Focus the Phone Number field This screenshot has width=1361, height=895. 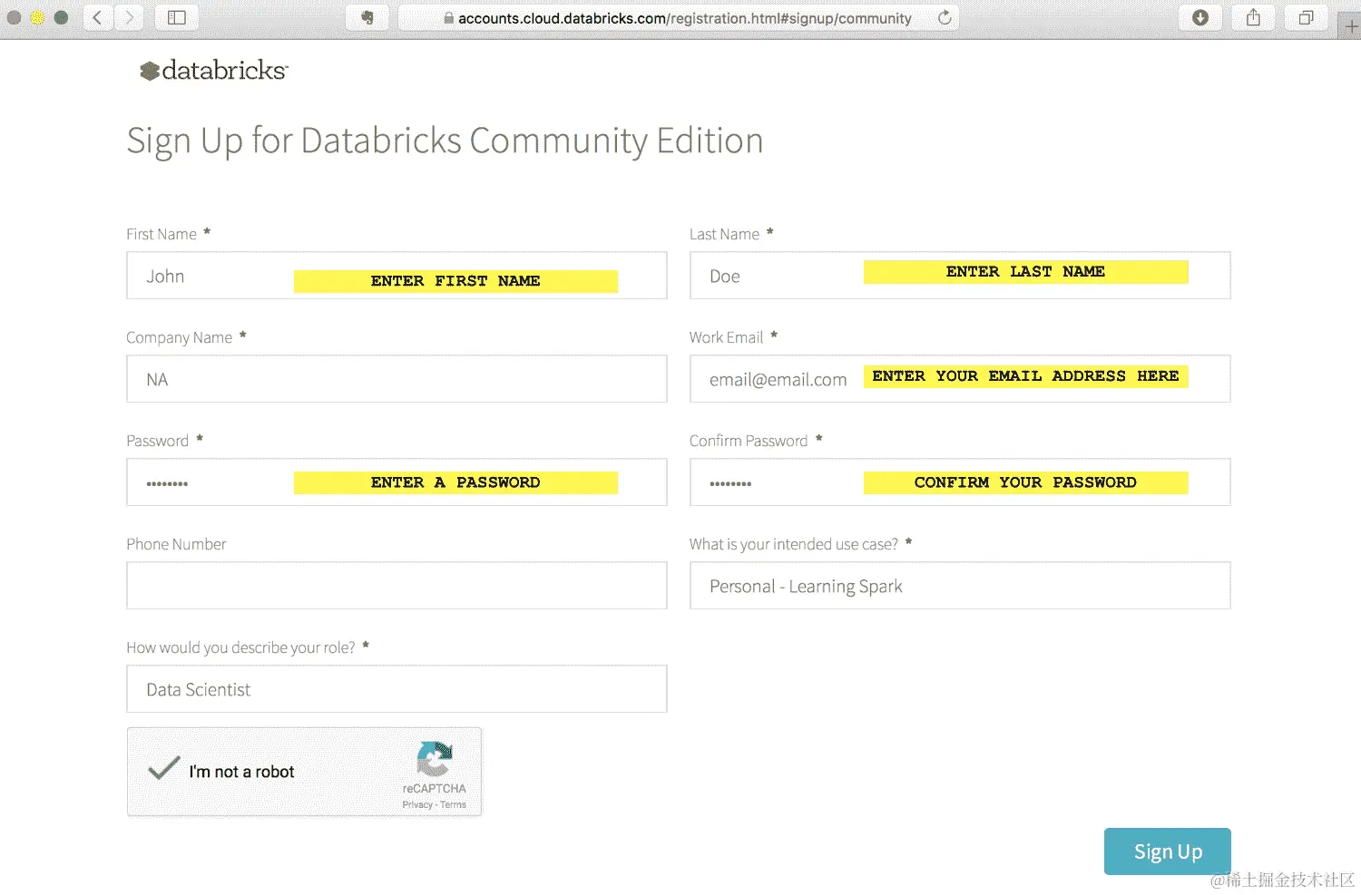point(397,586)
